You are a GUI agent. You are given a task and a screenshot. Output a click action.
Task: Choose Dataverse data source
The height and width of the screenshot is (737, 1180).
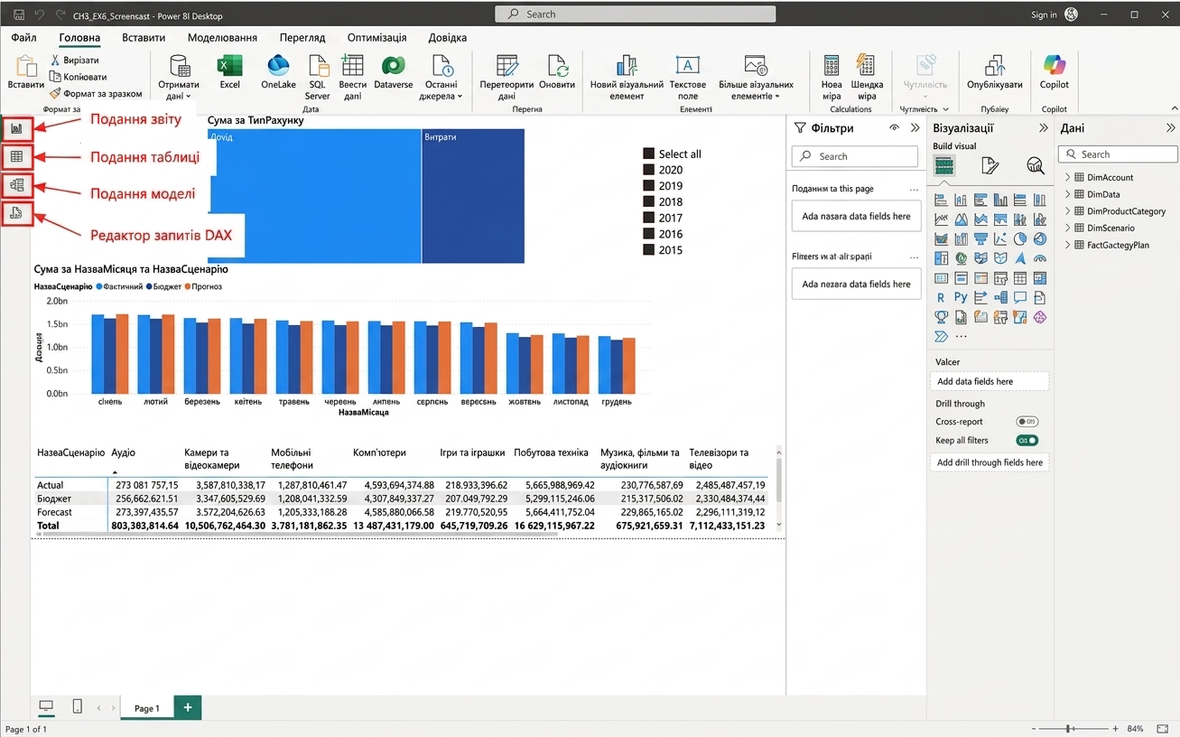click(x=393, y=66)
